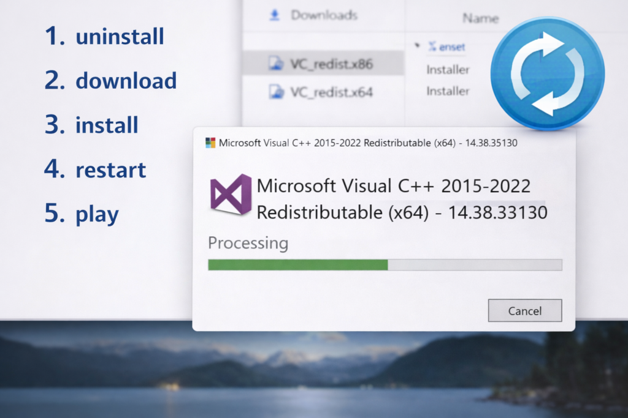Click the file icon next to VC_redist.x64

pyautogui.click(x=277, y=92)
